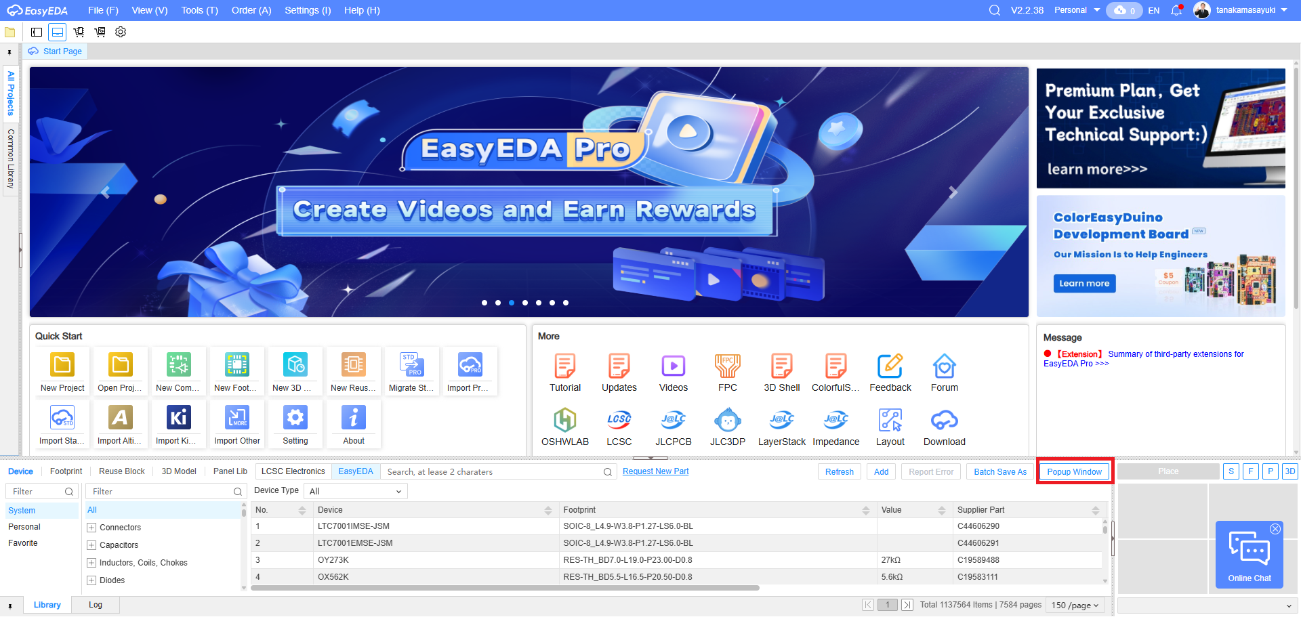
Task: Open the Tools menu
Action: [x=199, y=10]
